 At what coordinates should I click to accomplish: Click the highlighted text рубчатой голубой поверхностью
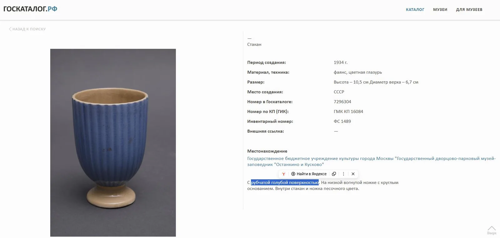click(x=285, y=182)
